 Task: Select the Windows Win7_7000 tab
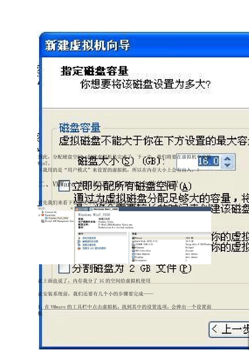point(104,209)
